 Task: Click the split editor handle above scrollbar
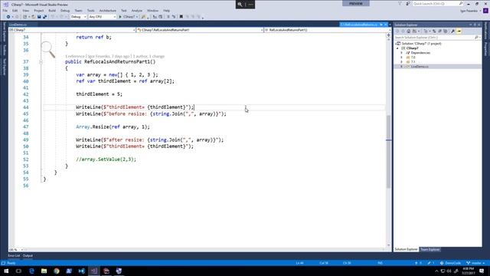[x=388, y=35]
